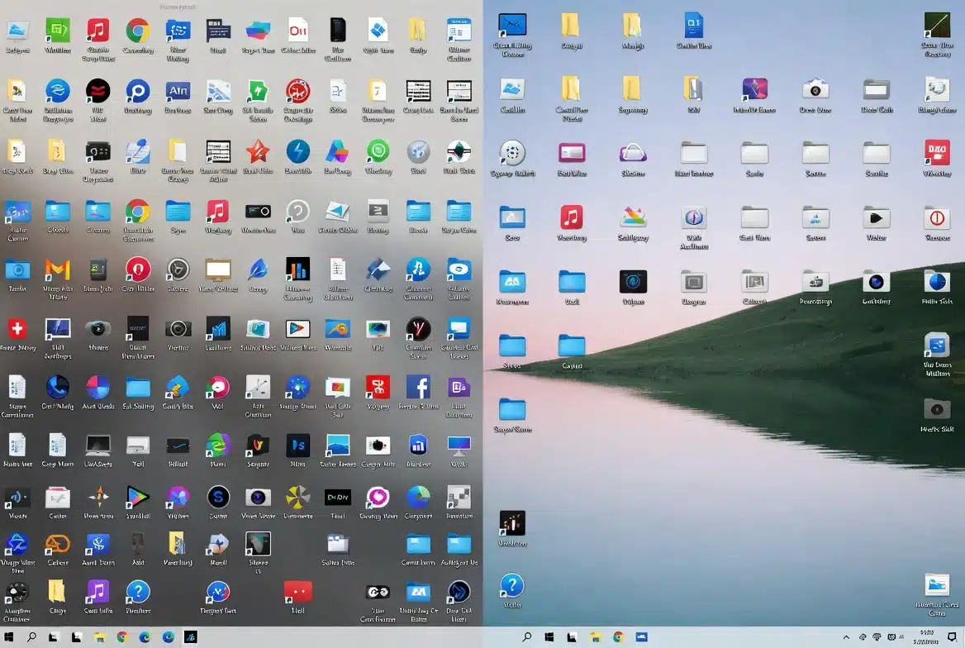Open the orange outline cloud A icon
The image size is (965, 648).
(57, 545)
